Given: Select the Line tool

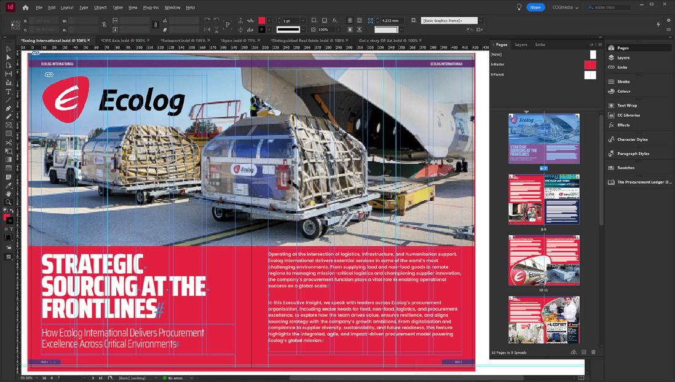Looking at the screenshot, I should (8, 100).
